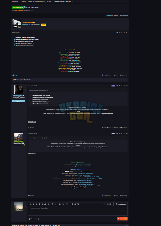Insert a link using the chain icon

pyautogui.click(x=72, y=204)
